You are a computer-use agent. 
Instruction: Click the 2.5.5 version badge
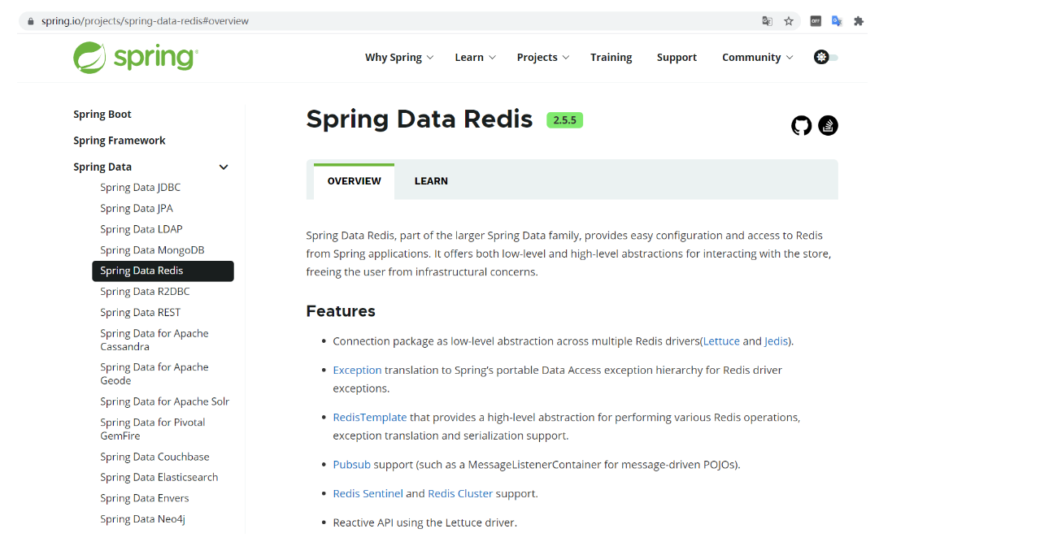pyautogui.click(x=564, y=120)
